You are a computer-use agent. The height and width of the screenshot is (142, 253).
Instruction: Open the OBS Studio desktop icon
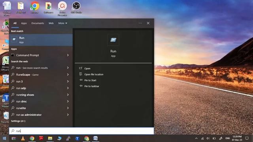[76, 7]
